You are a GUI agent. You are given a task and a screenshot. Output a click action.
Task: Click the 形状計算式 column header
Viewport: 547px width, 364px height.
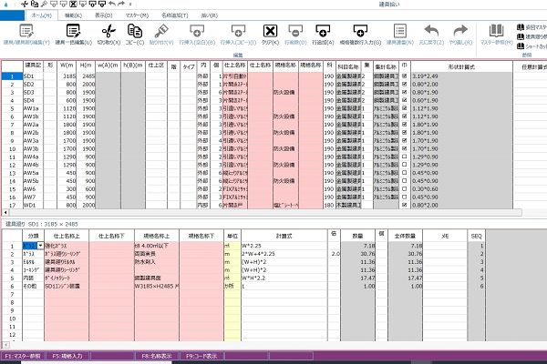click(x=461, y=66)
